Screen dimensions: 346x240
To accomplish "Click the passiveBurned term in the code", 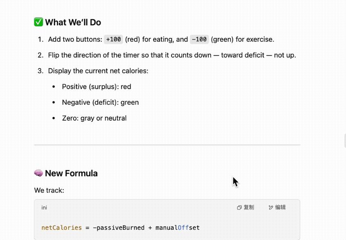I will coord(121,228).
